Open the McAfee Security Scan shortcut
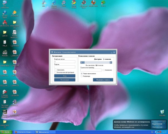 [x=15, y=32]
